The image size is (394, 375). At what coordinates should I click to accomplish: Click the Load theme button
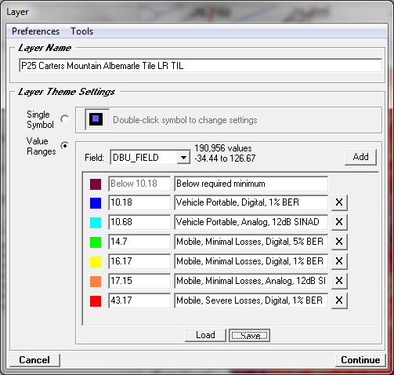coord(205,335)
